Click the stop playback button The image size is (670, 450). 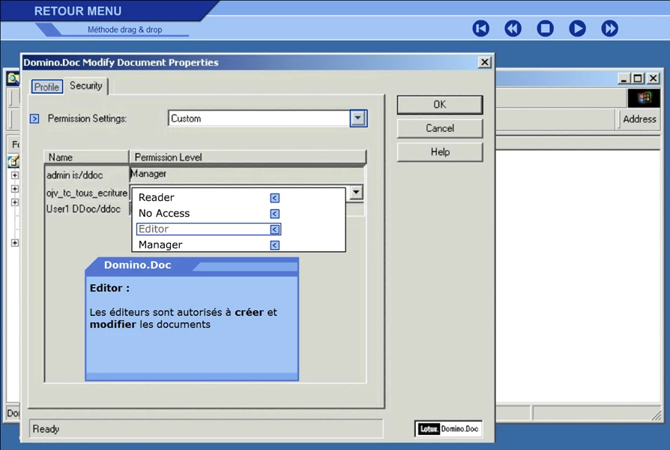(546, 28)
